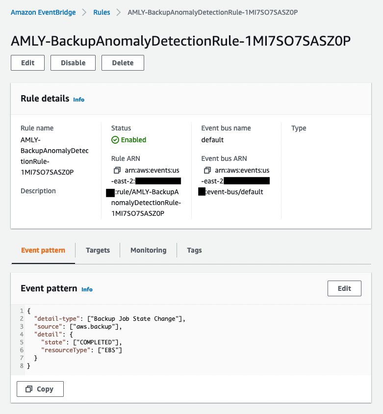Click the Enabled status indicator

(128, 140)
